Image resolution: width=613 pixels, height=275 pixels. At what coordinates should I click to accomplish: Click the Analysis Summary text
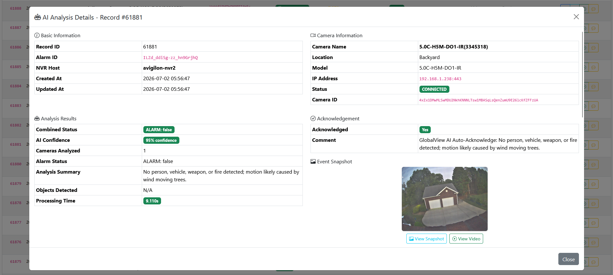221,176
